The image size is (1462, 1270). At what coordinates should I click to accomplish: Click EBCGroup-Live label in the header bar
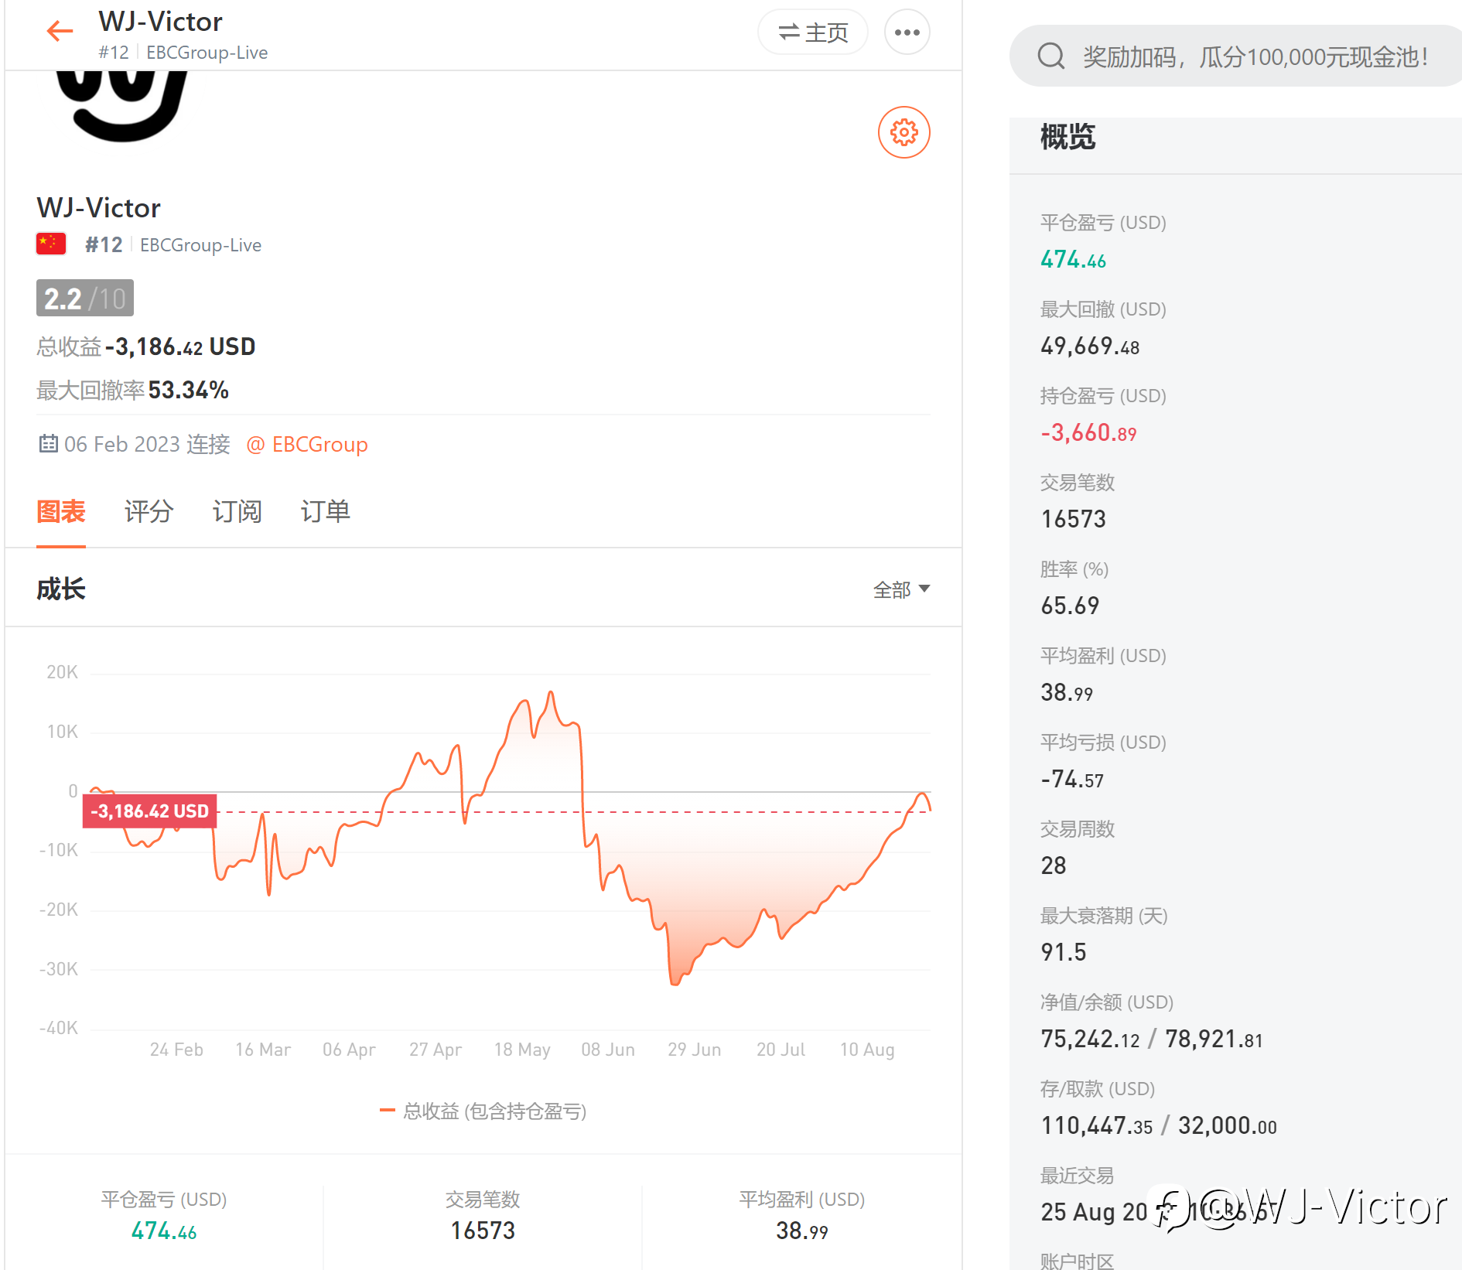coord(207,52)
